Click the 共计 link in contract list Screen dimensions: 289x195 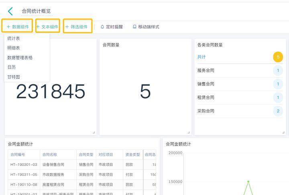pos(201,57)
